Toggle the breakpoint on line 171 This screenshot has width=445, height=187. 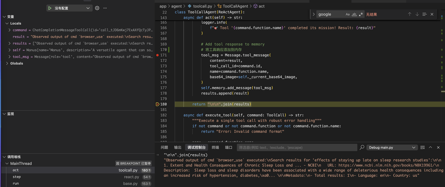point(157,55)
